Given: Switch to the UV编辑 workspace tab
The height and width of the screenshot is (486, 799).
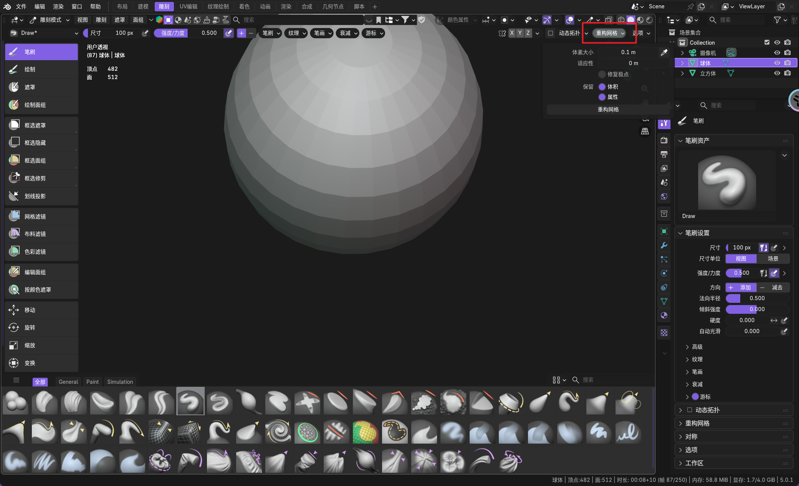Looking at the screenshot, I should coord(188,6).
